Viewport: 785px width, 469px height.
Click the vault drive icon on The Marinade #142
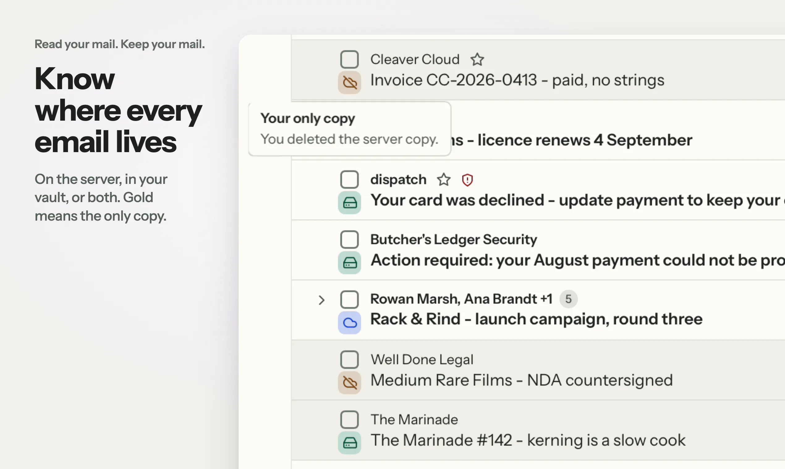click(x=350, y=443)
